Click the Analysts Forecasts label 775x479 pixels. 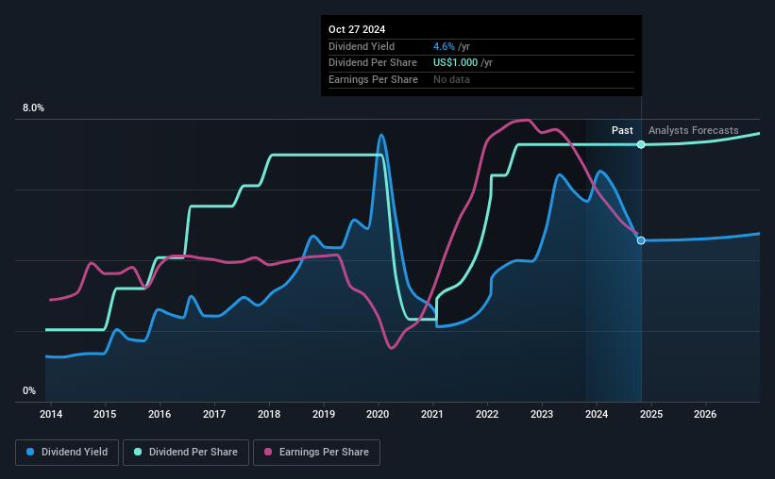tap(694, 130)
